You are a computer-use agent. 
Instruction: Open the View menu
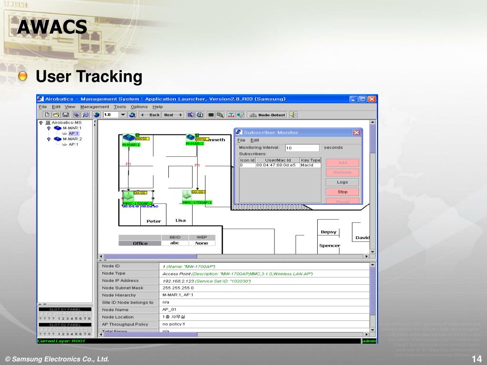pos(70,107)
